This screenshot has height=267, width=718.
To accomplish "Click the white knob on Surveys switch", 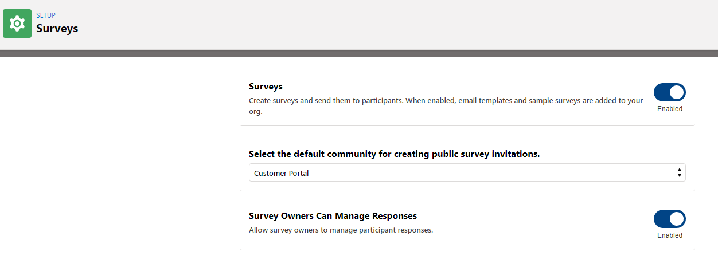I will pos(677,92).
